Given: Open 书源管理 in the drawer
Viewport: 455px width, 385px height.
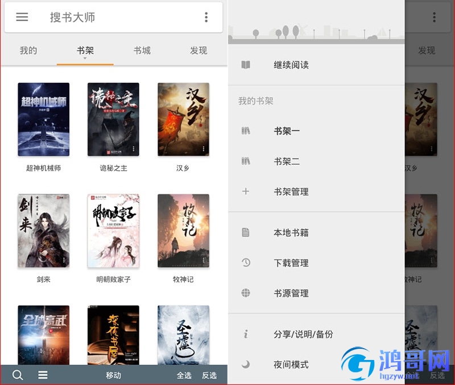Looking at the screenshot, I should [x=316, y=293].
